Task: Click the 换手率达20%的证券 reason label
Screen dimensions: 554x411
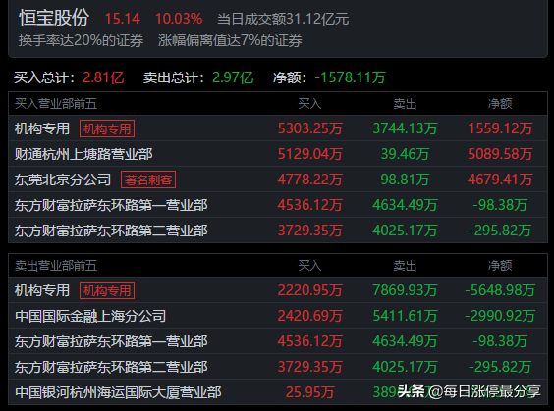Action: coord(81,40)
